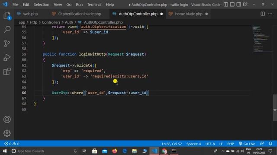Screen dimensions: 277x155
Task: Split the editor to the right
Action: coord(263,14)
